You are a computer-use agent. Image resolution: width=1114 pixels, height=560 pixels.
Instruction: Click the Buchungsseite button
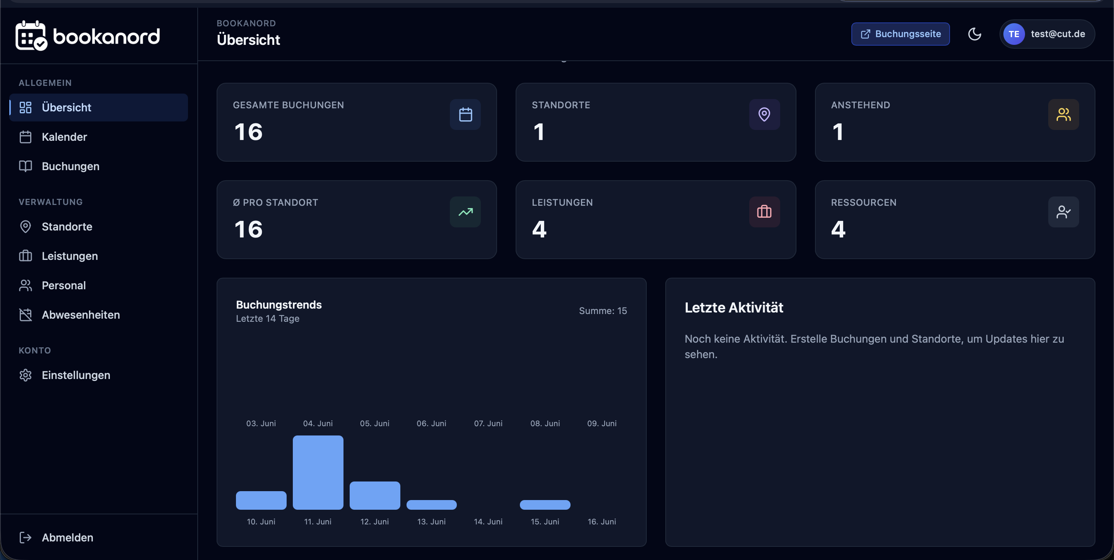pos(900,34)
